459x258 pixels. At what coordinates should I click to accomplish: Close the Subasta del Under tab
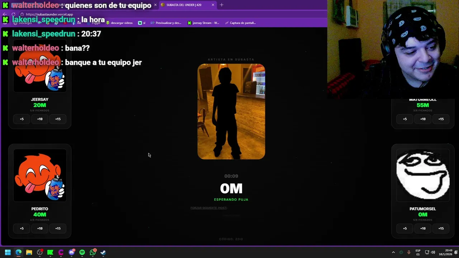213,5
